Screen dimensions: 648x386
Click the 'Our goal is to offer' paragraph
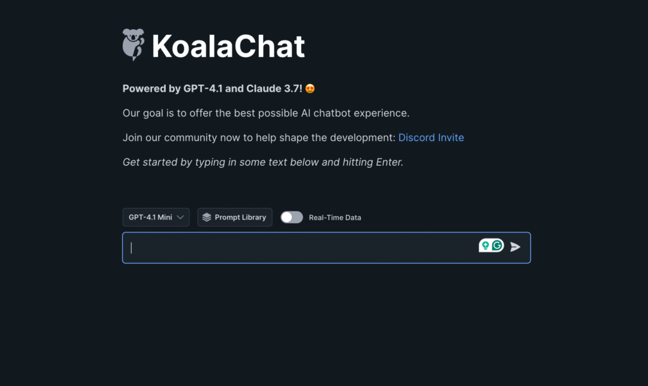tap(266, 113)
